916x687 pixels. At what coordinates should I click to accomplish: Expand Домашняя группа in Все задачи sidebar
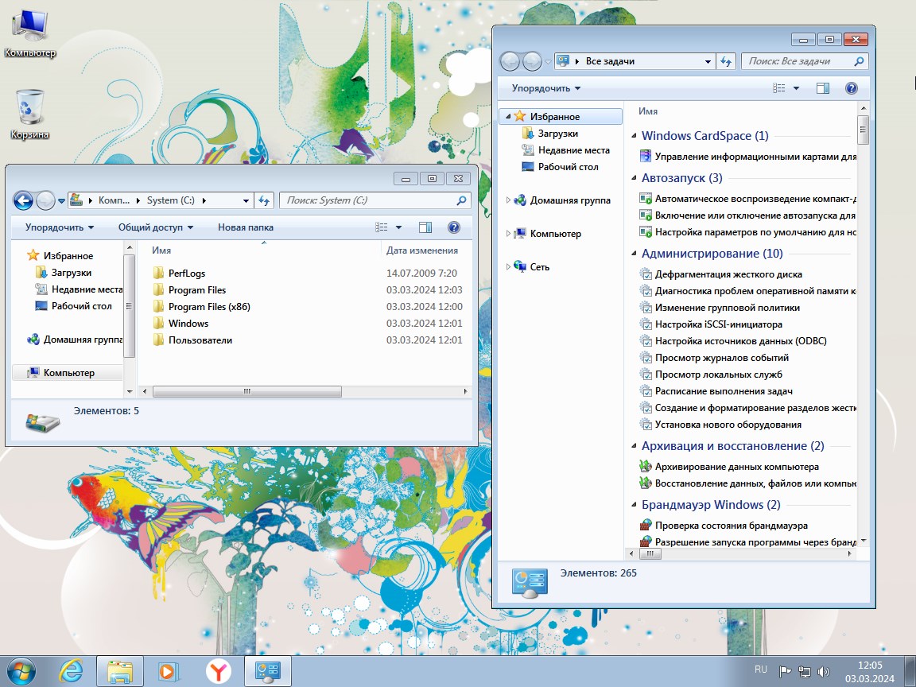(x=507, y=200)
